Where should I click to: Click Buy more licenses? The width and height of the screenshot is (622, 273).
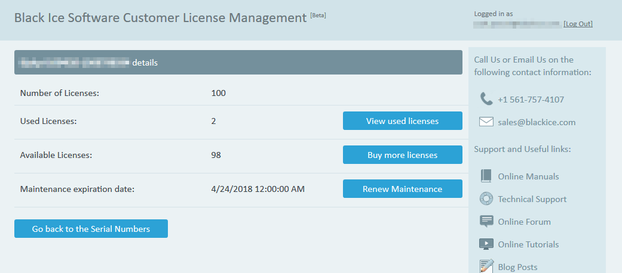point(403,155)
